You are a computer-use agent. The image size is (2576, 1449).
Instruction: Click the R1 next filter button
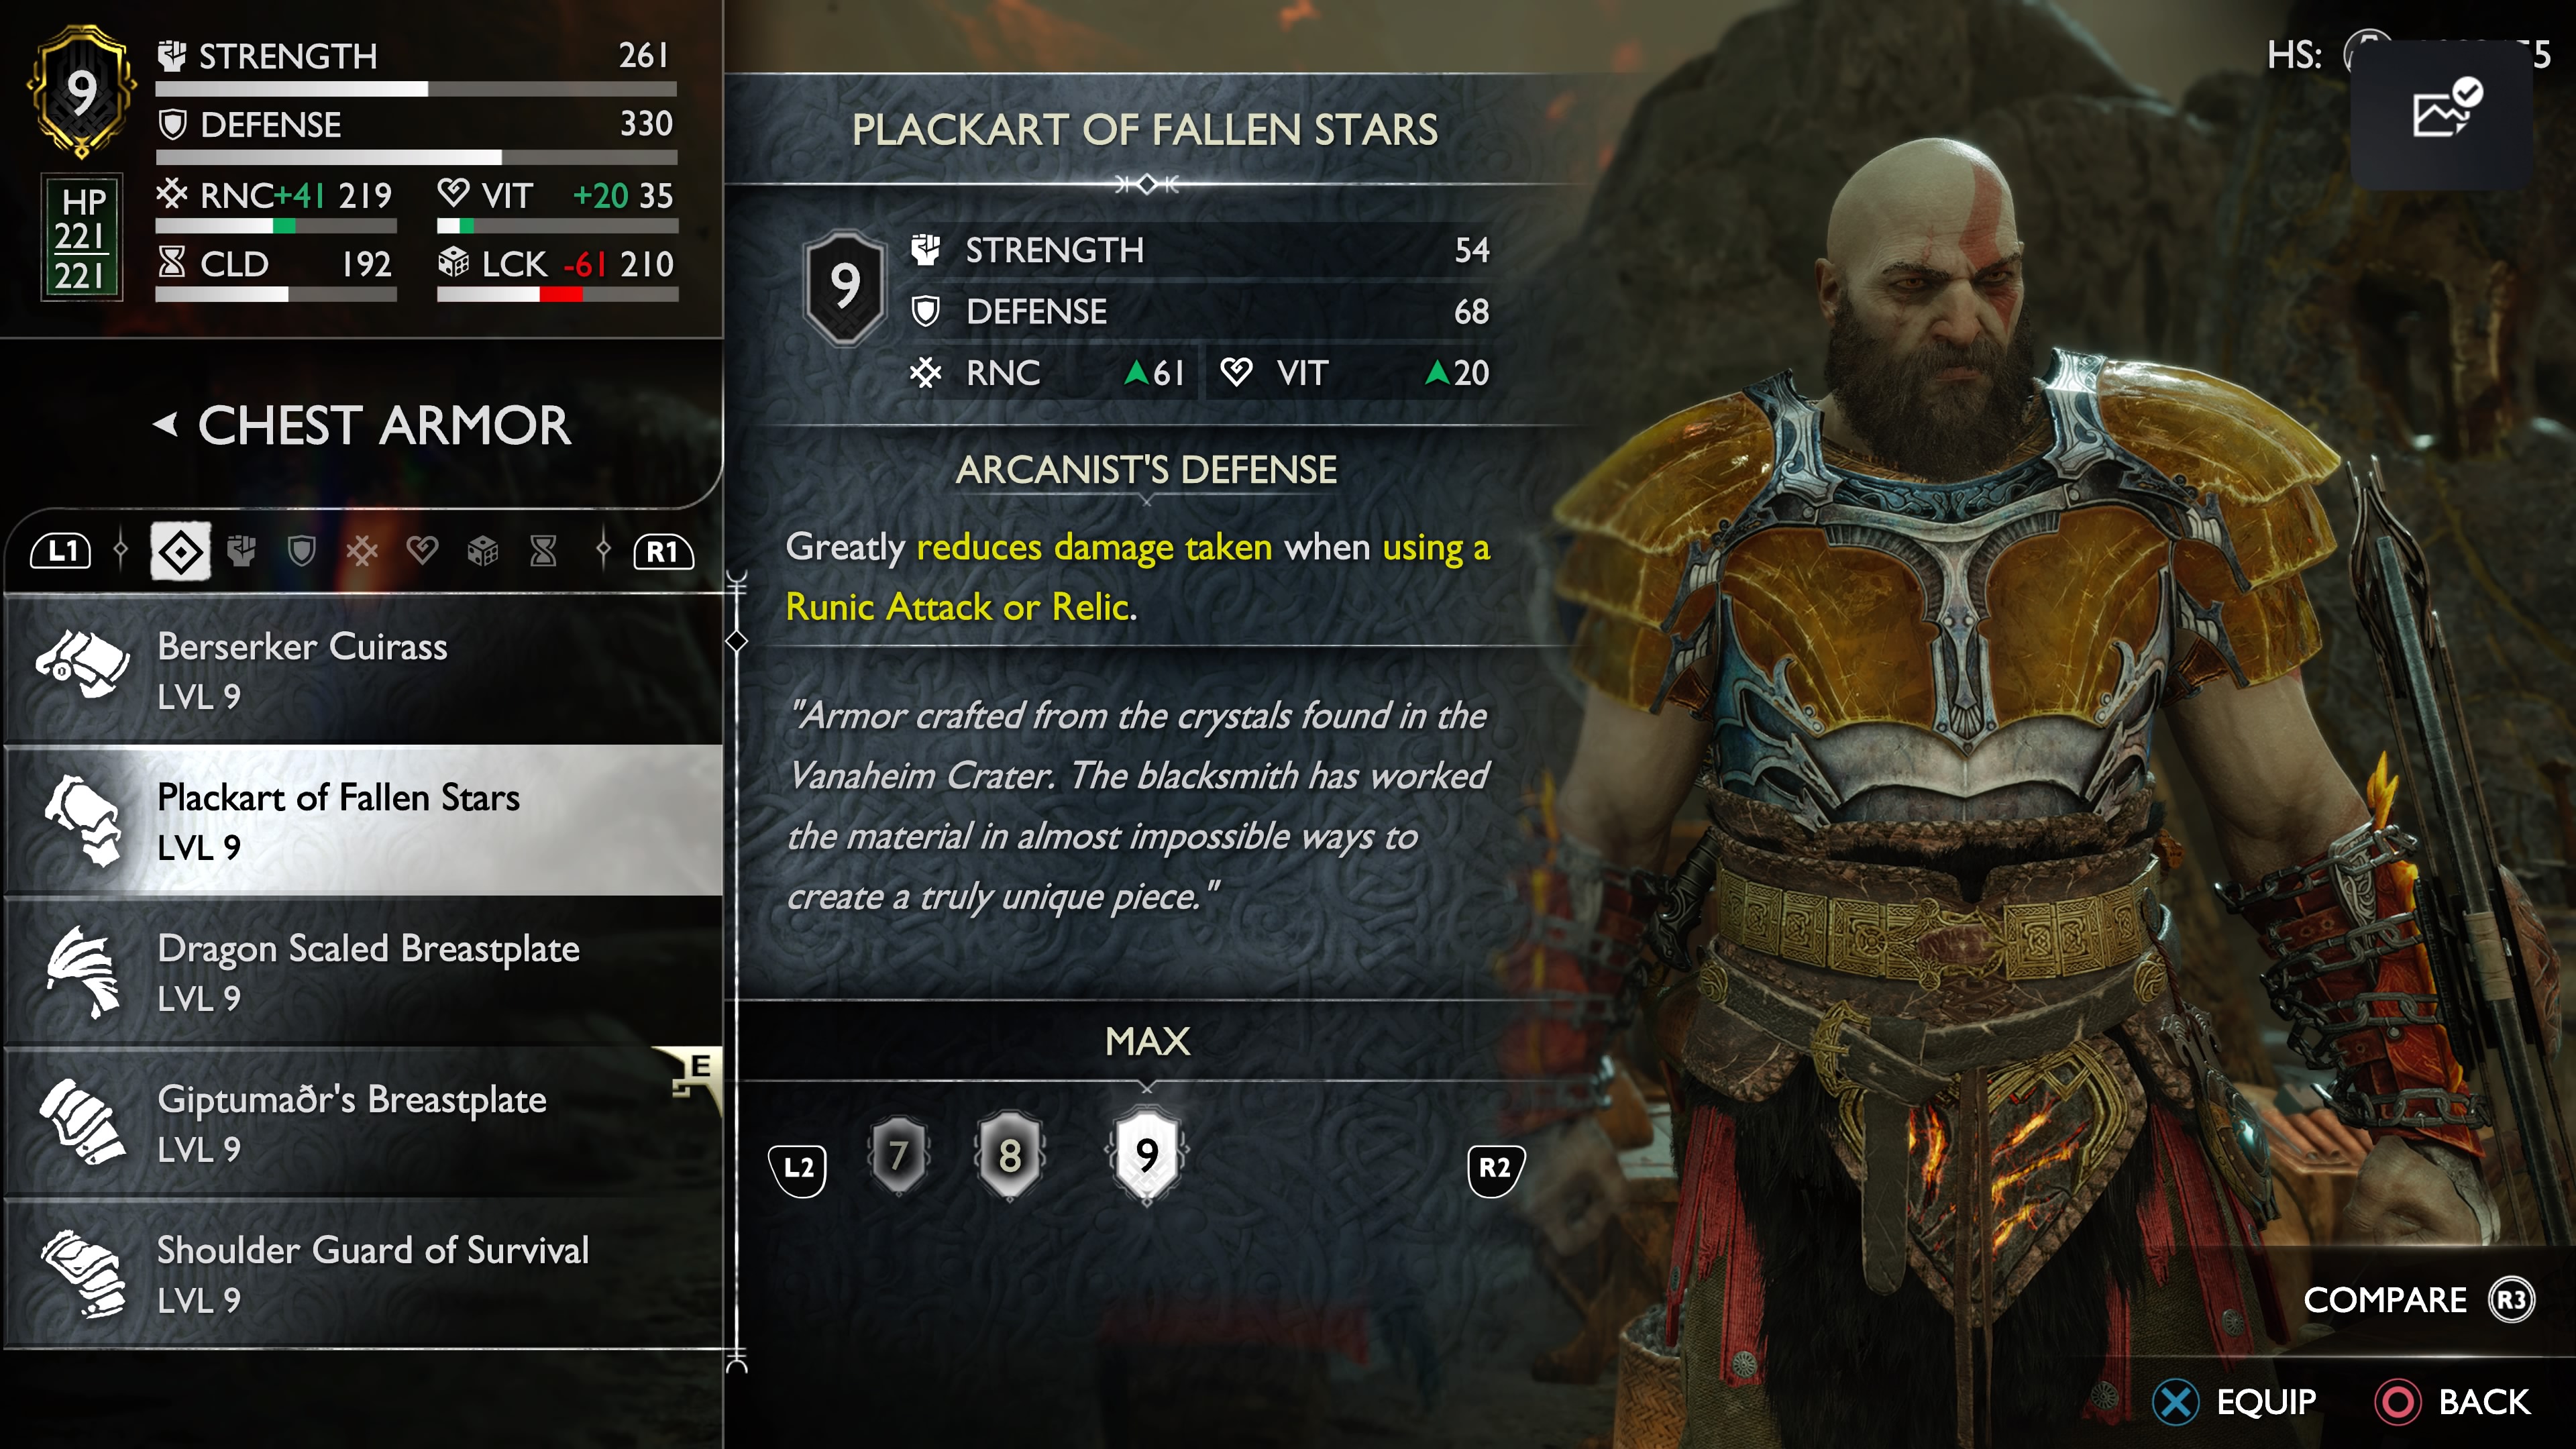(663, 551)
